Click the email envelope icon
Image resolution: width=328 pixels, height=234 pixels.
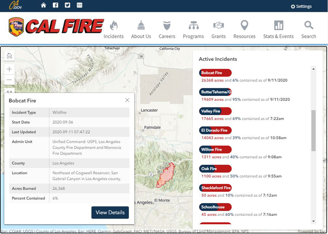coord(80,5)
